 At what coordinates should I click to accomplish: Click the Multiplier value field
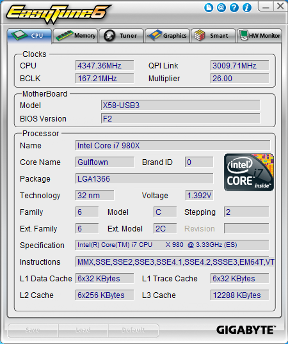coord(239,78)
